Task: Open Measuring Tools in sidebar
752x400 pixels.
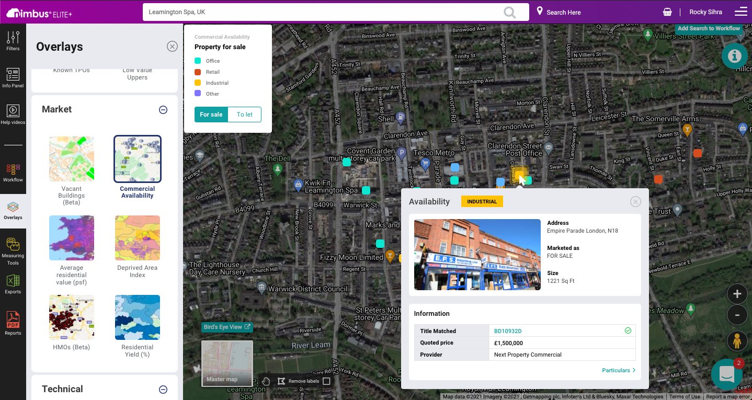Action: point(13,252)
